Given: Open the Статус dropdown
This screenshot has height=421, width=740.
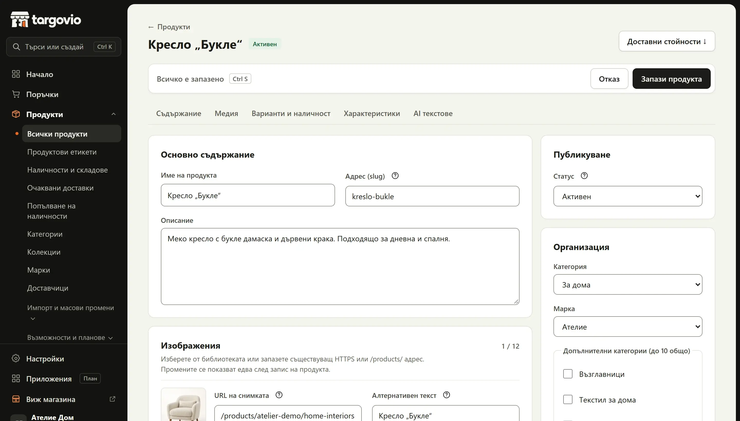Looking at the screenshot, I should [628, 196].
